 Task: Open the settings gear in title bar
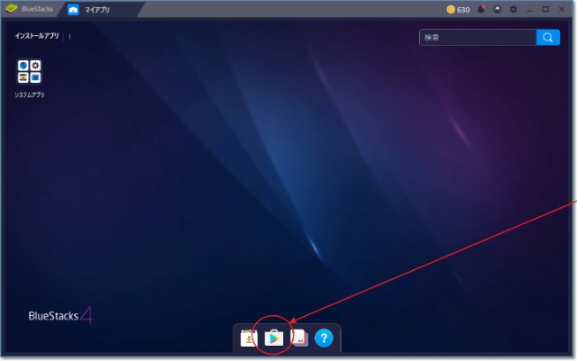(x=513, y=9)
